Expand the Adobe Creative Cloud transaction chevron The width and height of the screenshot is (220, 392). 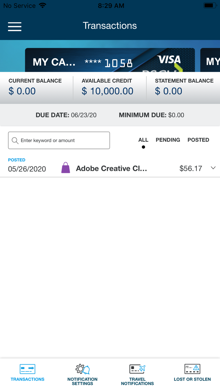pyautogui.click(x=213, y=168)
